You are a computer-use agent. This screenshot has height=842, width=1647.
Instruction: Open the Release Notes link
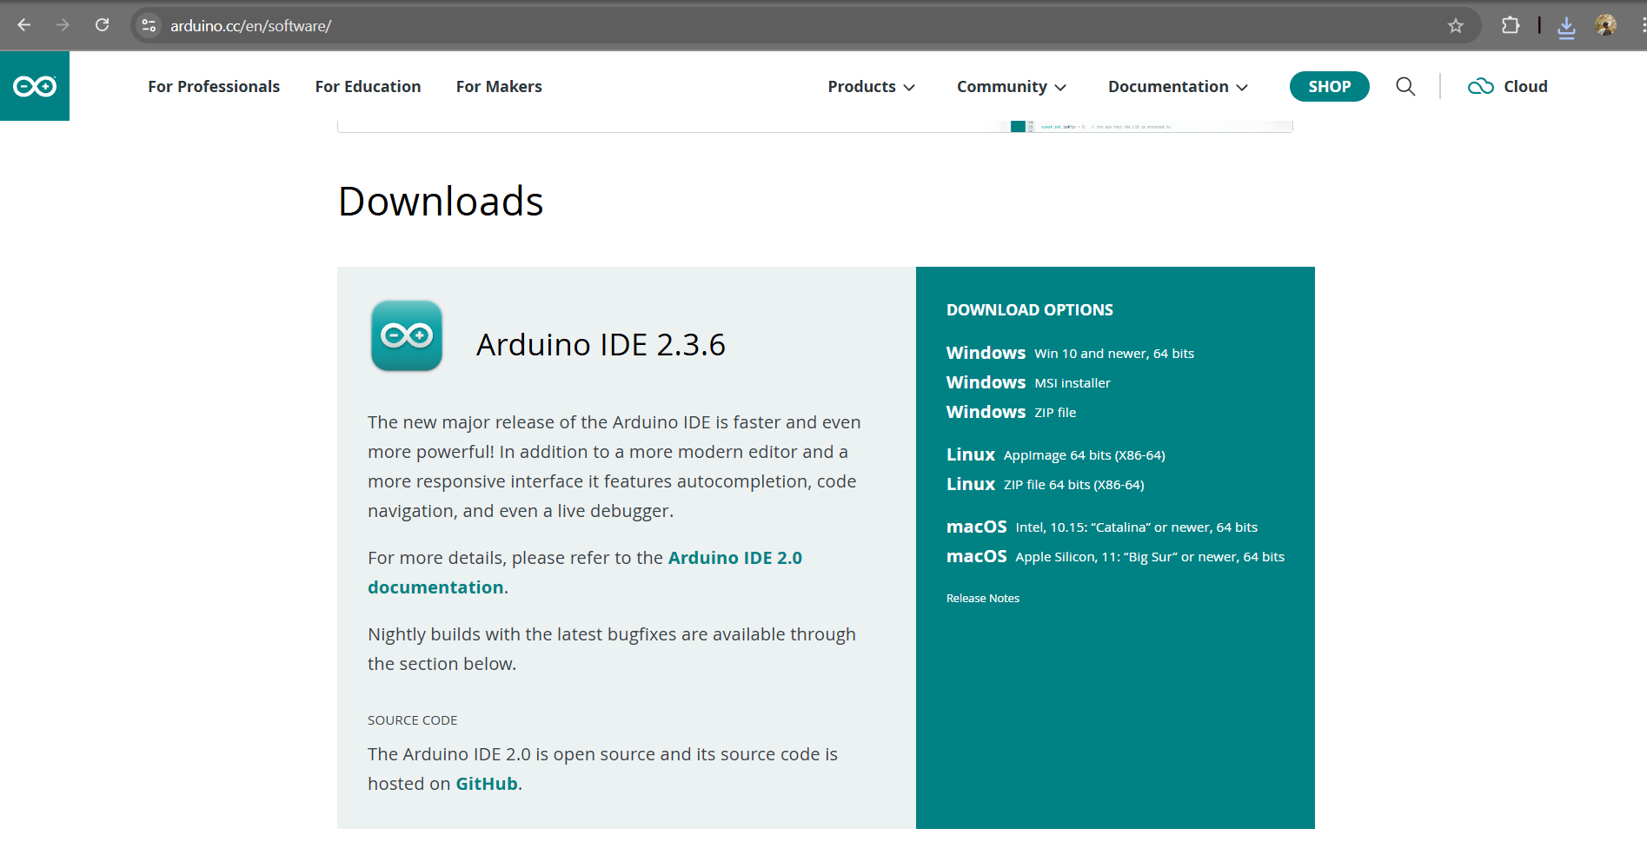click(983, 598)
